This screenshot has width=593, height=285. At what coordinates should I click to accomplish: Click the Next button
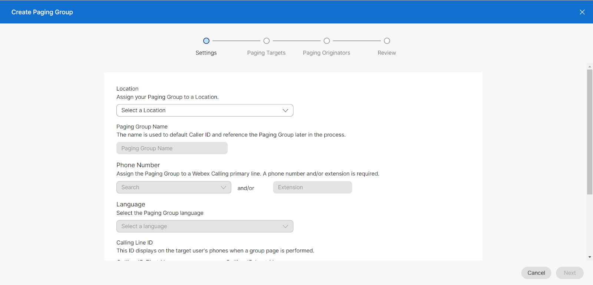(570, 273)
